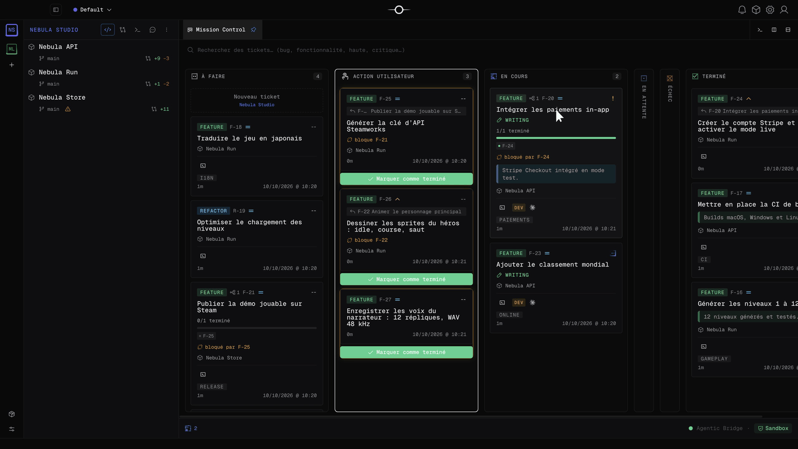Open the Default workspace dropdown
This screenshot has width=798, height=449.
(92, 9)
